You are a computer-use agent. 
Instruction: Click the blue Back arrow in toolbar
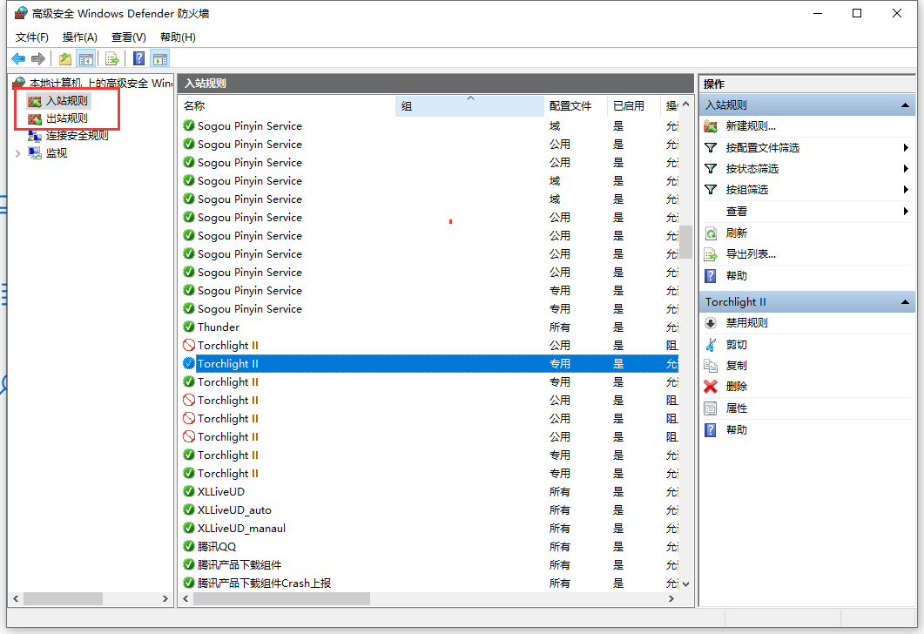point(18,58)
